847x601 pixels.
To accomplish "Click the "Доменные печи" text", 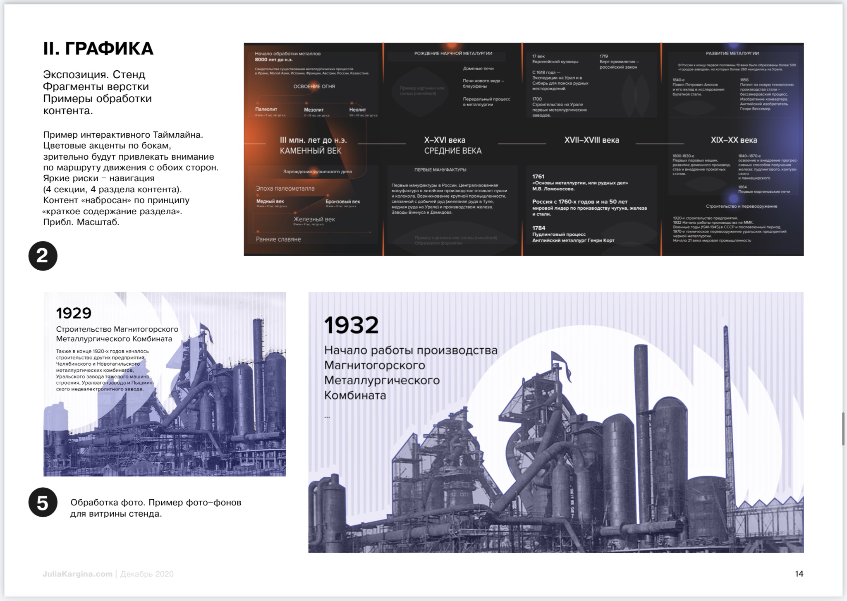I will 478,69.
